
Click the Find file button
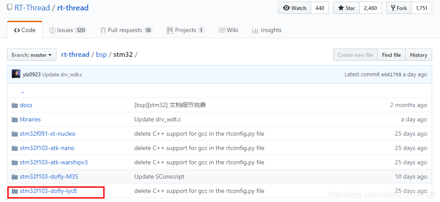(391, 55)
